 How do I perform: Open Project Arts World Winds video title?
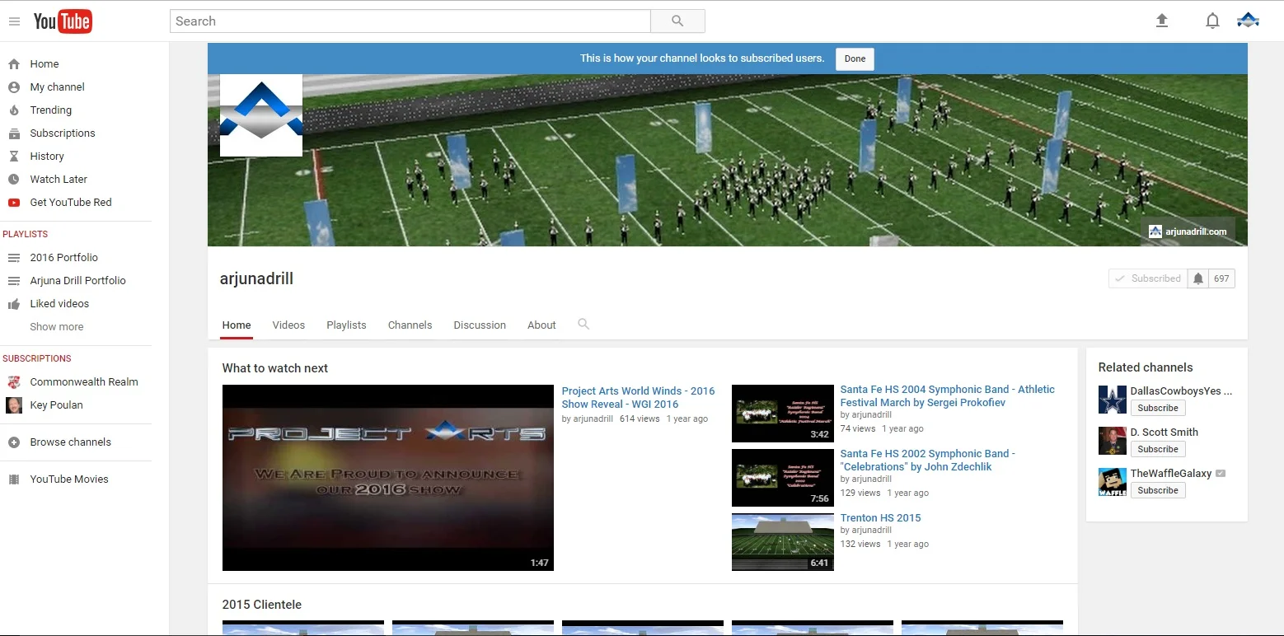(x=638, y=398)
